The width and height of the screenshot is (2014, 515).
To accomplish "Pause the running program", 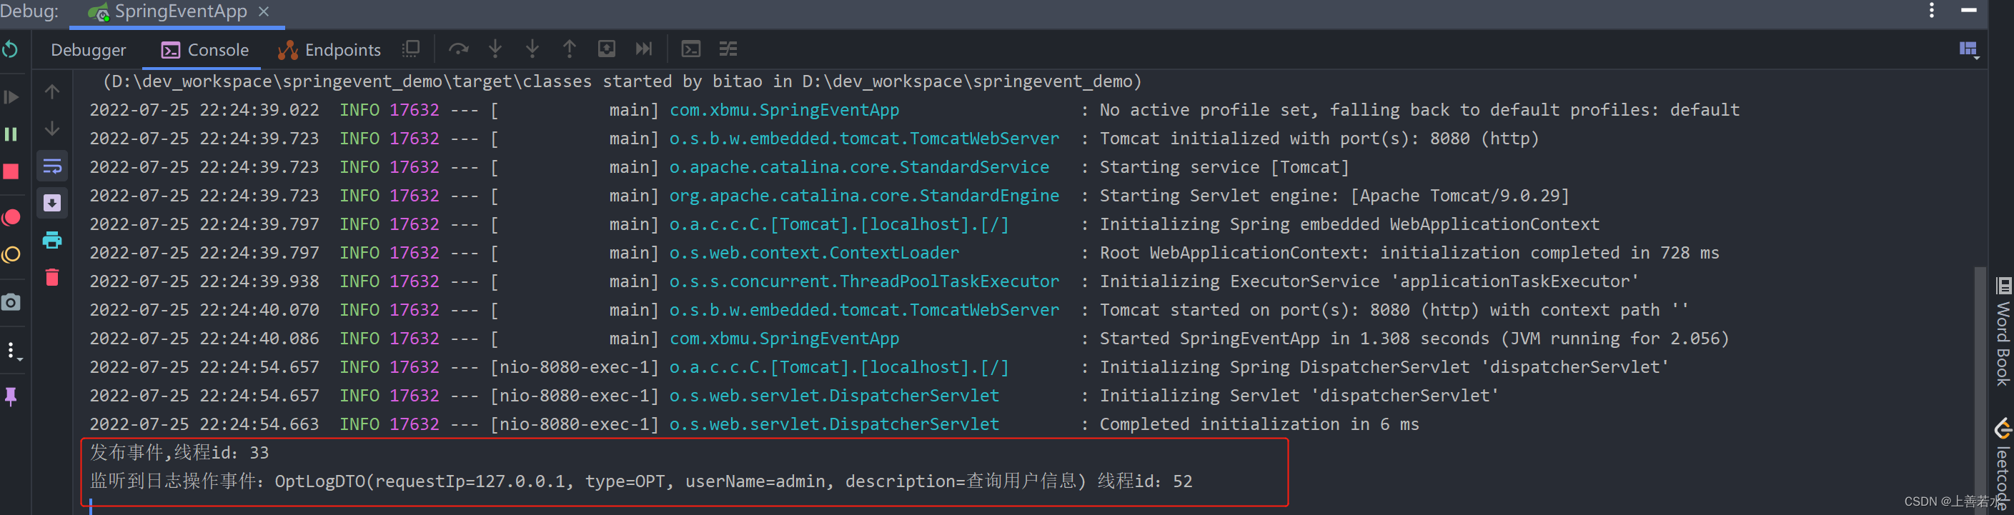I will (11, 134).
